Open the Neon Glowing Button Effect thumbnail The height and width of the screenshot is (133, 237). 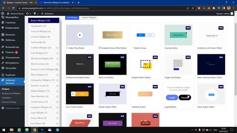pos(211,64)
